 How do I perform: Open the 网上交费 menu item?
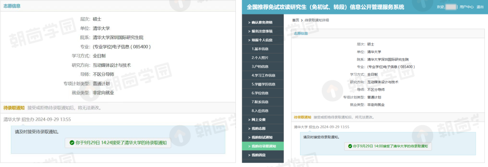pyautogui.click(x=263, y=120)
